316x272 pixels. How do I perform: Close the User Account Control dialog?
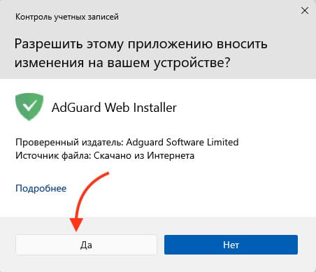click(305, 10)
